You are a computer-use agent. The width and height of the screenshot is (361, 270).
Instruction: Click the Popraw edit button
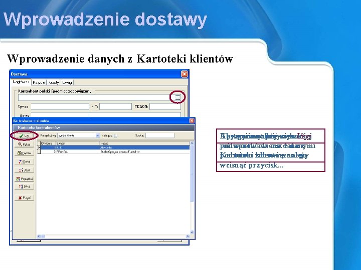pos(24,153)
